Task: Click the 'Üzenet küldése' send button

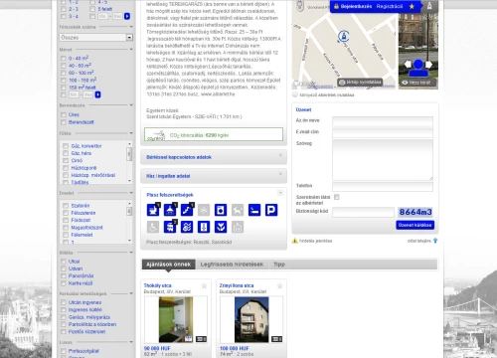Action: [x=414, y=225]
